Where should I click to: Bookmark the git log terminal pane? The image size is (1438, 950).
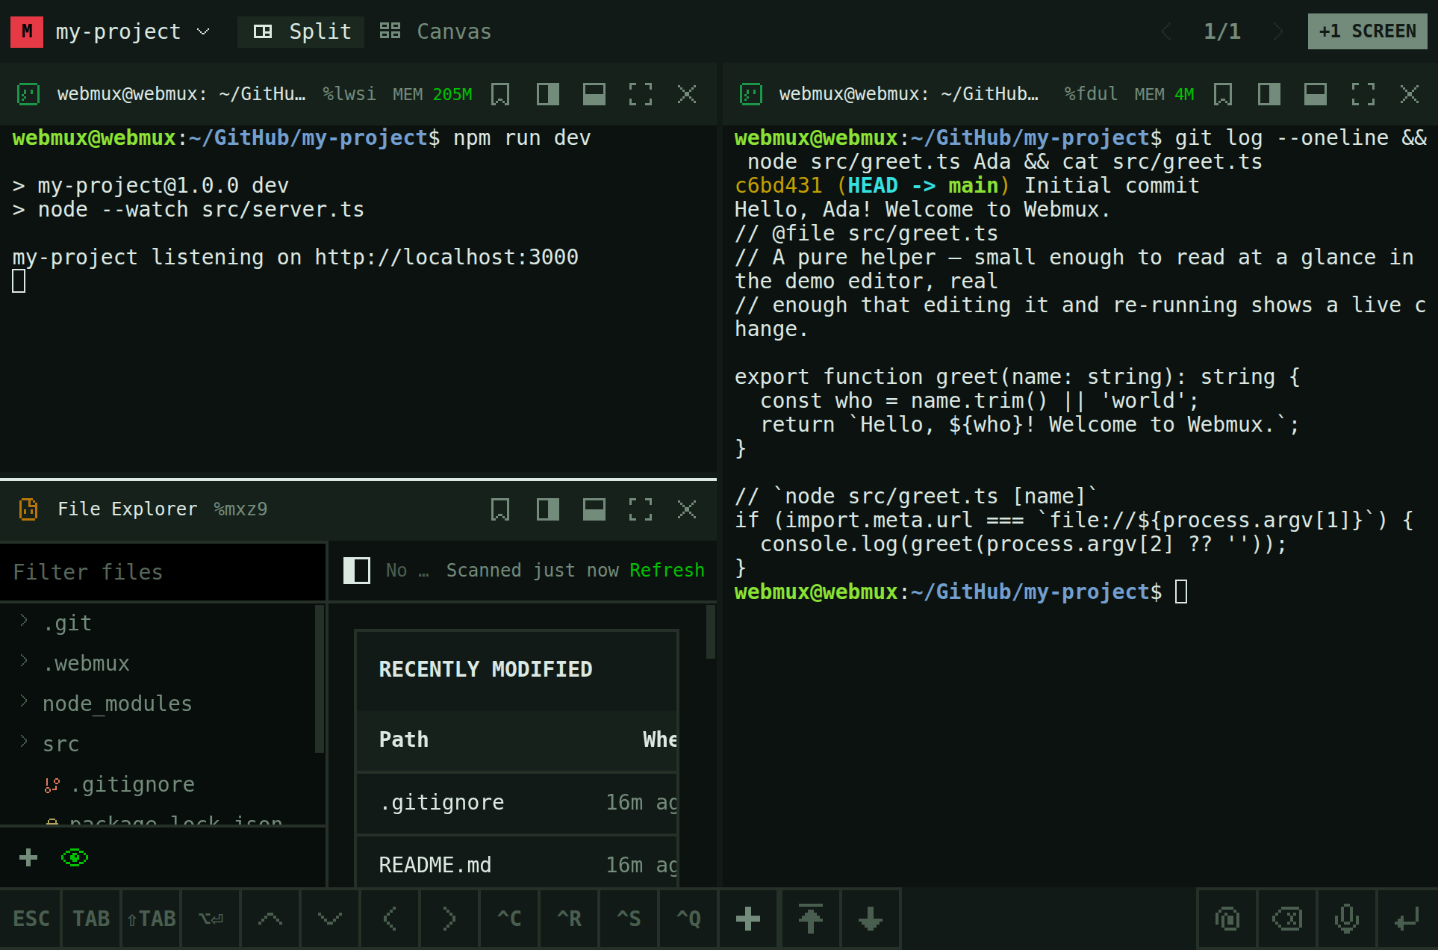point(1223,94)
